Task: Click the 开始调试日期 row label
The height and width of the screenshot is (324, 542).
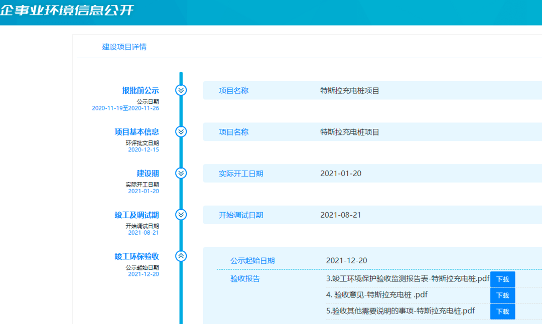Action: point(241,215)
